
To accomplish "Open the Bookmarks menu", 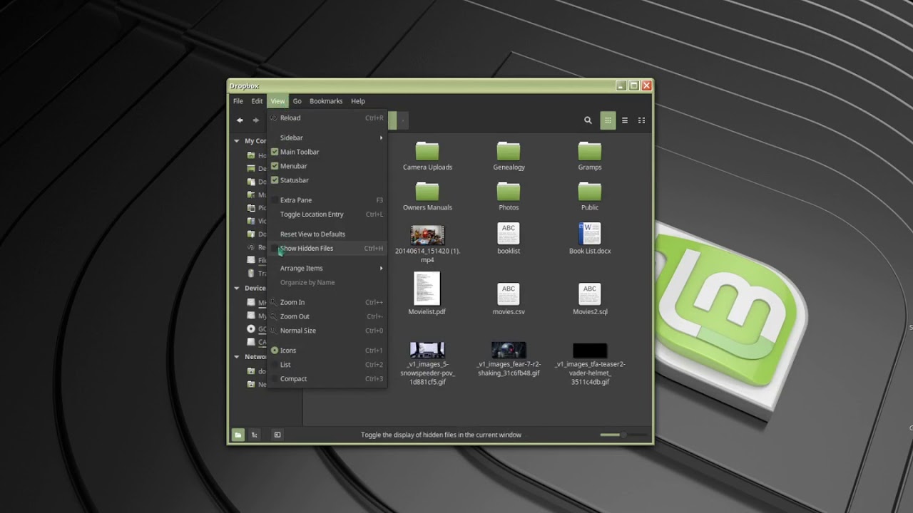I will point(326,101).
